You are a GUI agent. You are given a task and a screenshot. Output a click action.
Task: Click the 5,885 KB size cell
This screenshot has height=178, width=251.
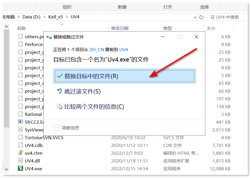[x=221, y=153]
